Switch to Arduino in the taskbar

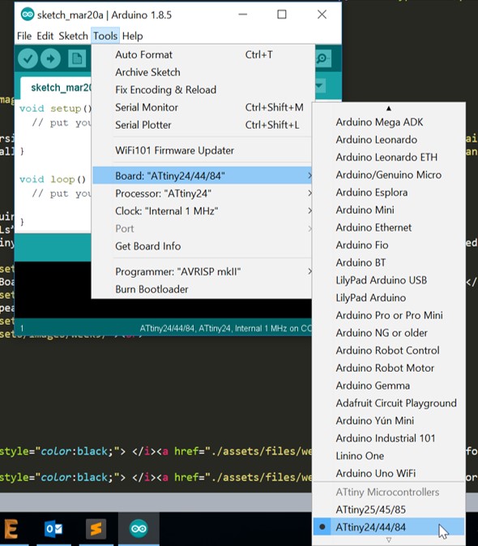(139, 529)
